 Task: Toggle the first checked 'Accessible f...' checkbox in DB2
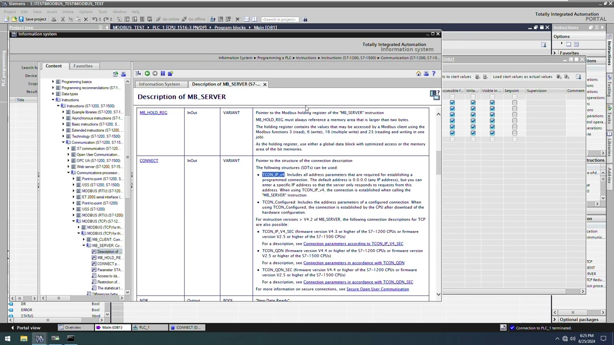coord(452,103)
